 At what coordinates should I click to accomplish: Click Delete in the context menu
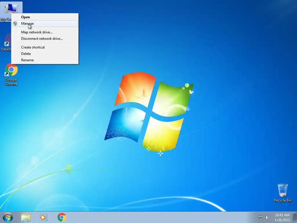click(x=45, y=54)
